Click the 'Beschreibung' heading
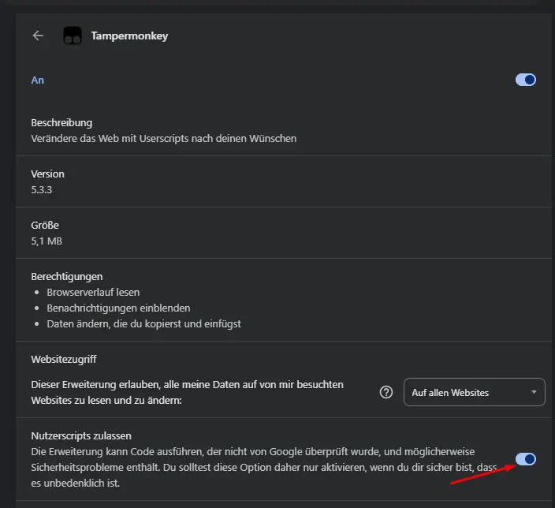 click(x=61, y=123)
